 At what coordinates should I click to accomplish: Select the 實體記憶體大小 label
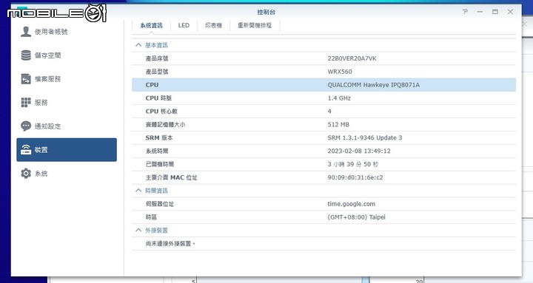[x=165, y=125]
